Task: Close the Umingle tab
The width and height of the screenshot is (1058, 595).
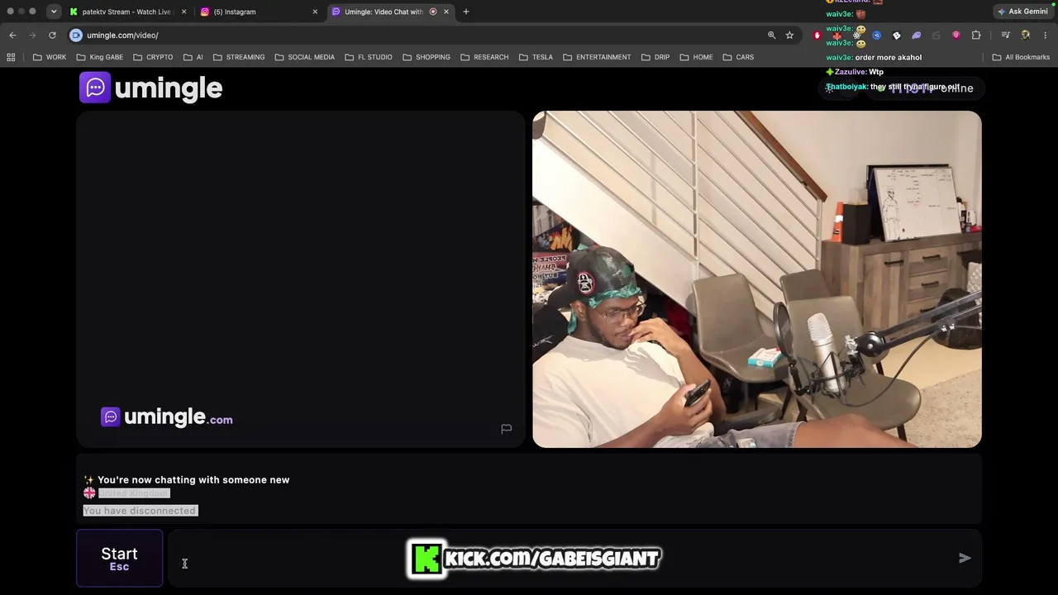Action: [x=446, y=12]
